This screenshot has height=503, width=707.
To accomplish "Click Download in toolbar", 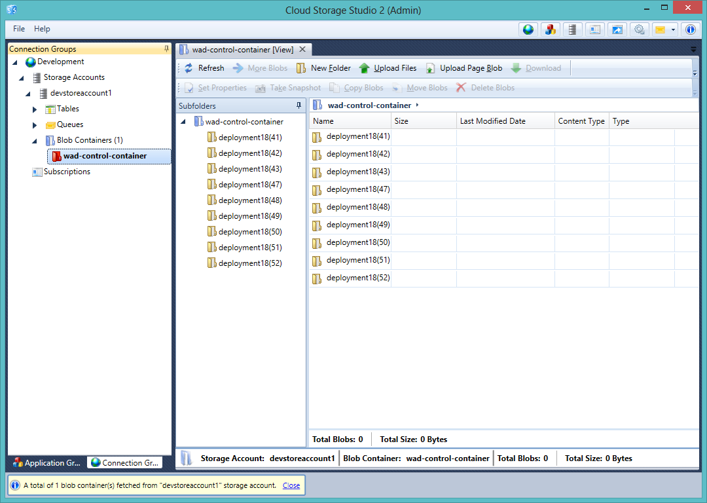I will click(536, 68).
